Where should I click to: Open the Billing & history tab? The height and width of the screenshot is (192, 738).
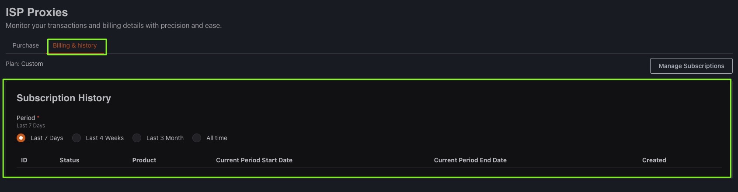pos(75,45)
